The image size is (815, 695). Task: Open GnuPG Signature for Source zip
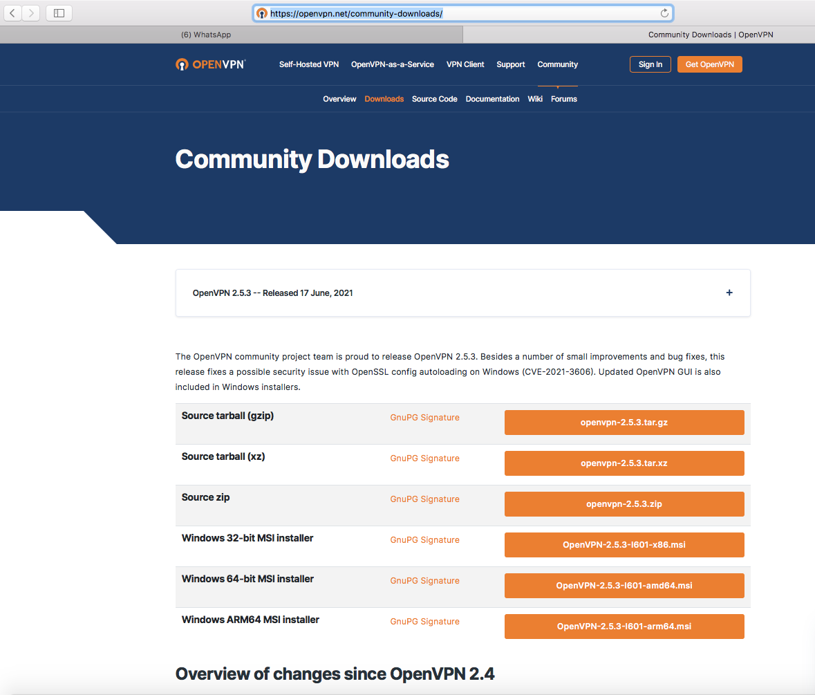(424, 499)
